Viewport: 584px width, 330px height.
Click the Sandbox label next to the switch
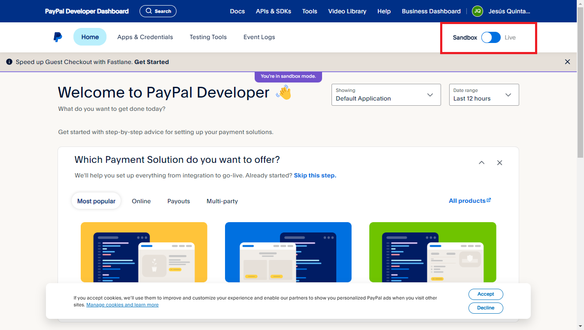point(465,37)
